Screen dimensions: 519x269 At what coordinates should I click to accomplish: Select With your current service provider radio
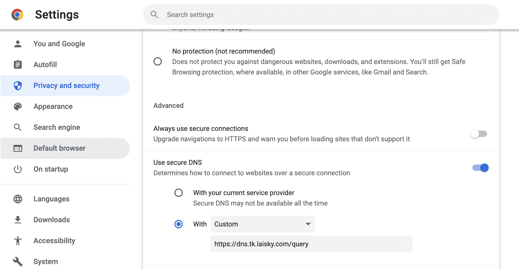(179, 193)
